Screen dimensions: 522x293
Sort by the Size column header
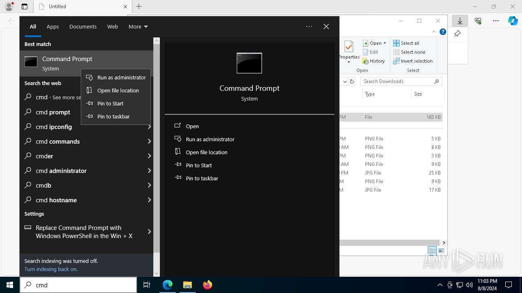427,94
